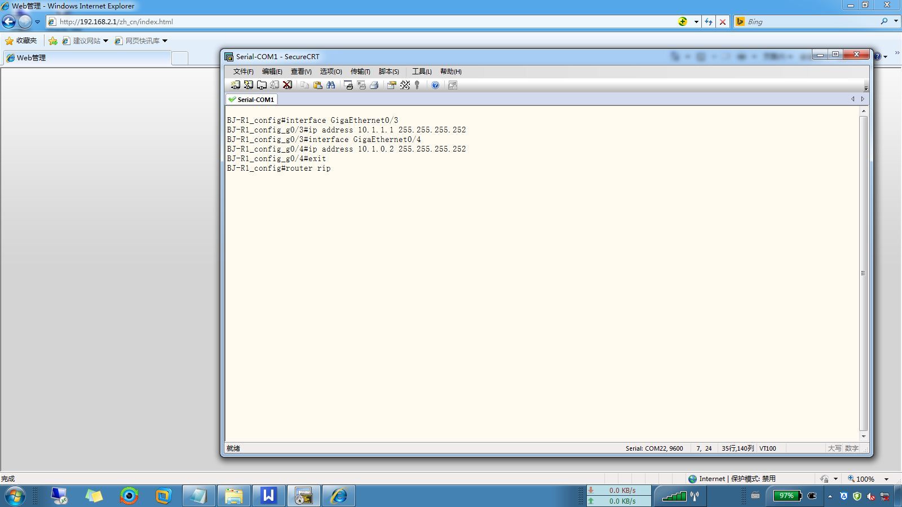Click the network signal bars indicator
This screenshot has height=507, width=902.
point(674,496)
